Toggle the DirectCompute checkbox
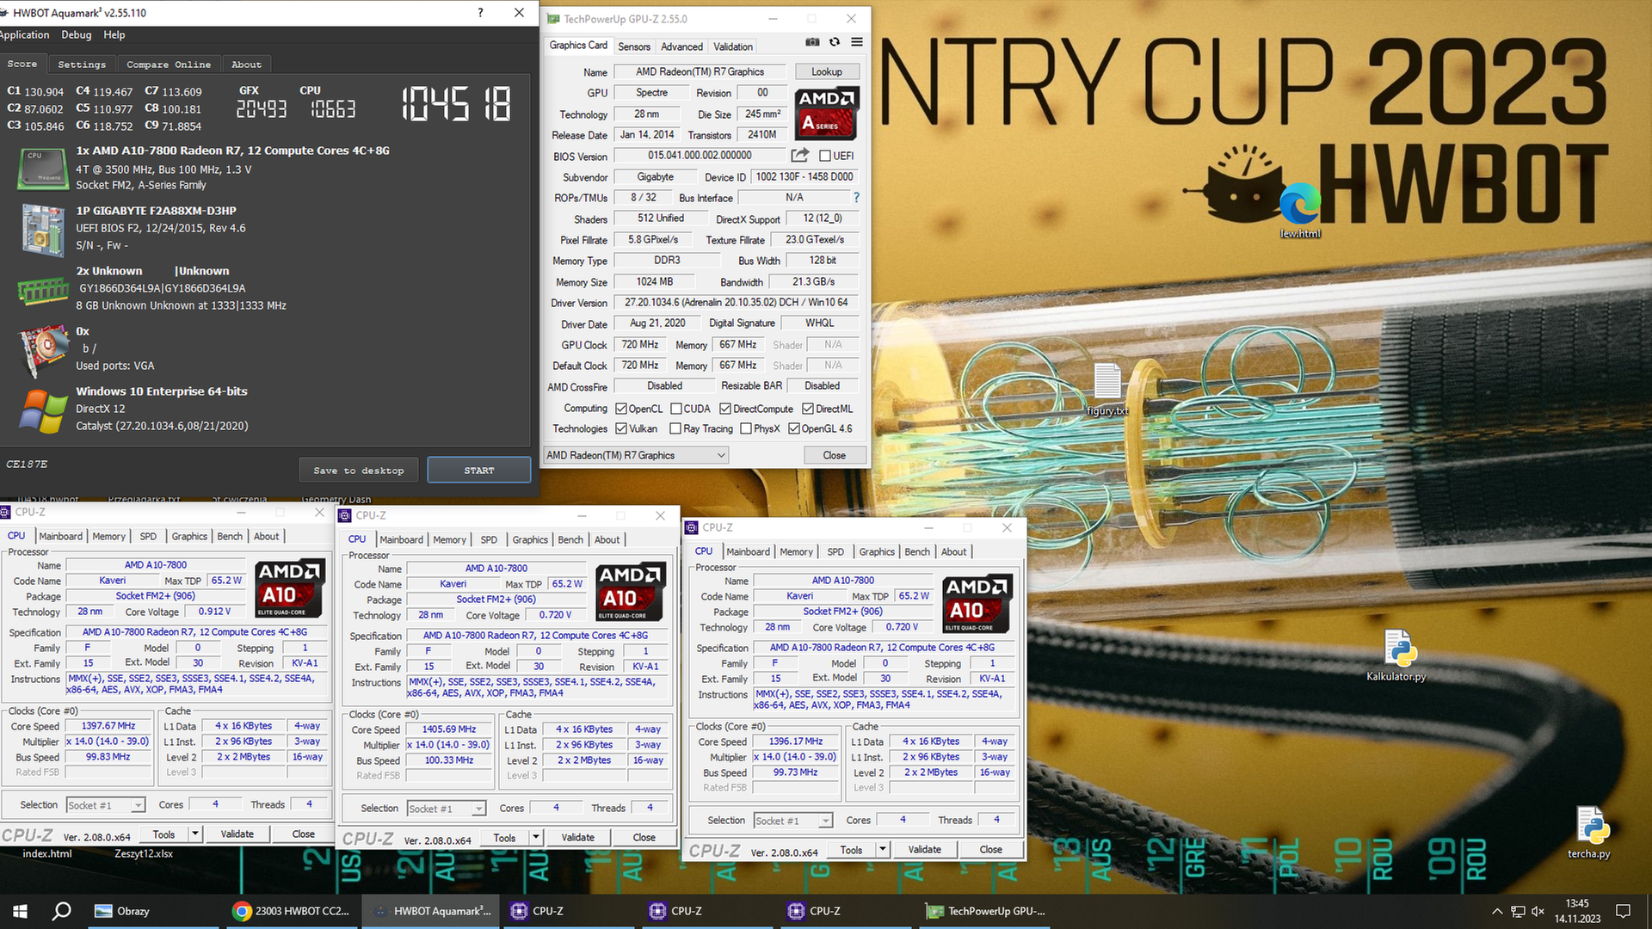Viewport: 1652px width, 929px height. tap(725, 409)
